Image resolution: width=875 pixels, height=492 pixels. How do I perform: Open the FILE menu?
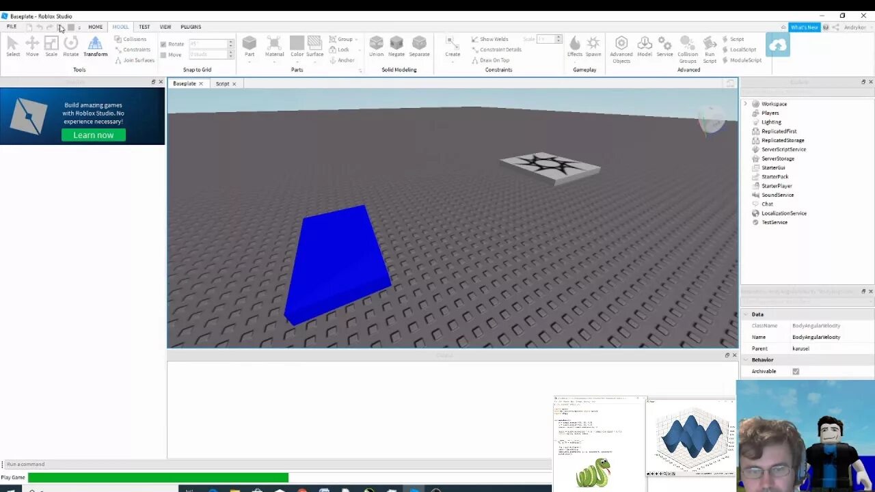(12, 27)
